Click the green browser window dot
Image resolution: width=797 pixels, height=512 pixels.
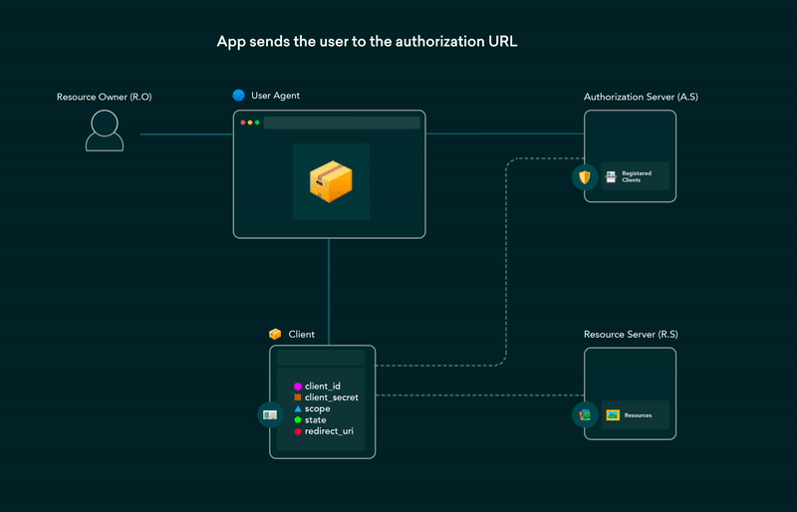coord(257,123)
